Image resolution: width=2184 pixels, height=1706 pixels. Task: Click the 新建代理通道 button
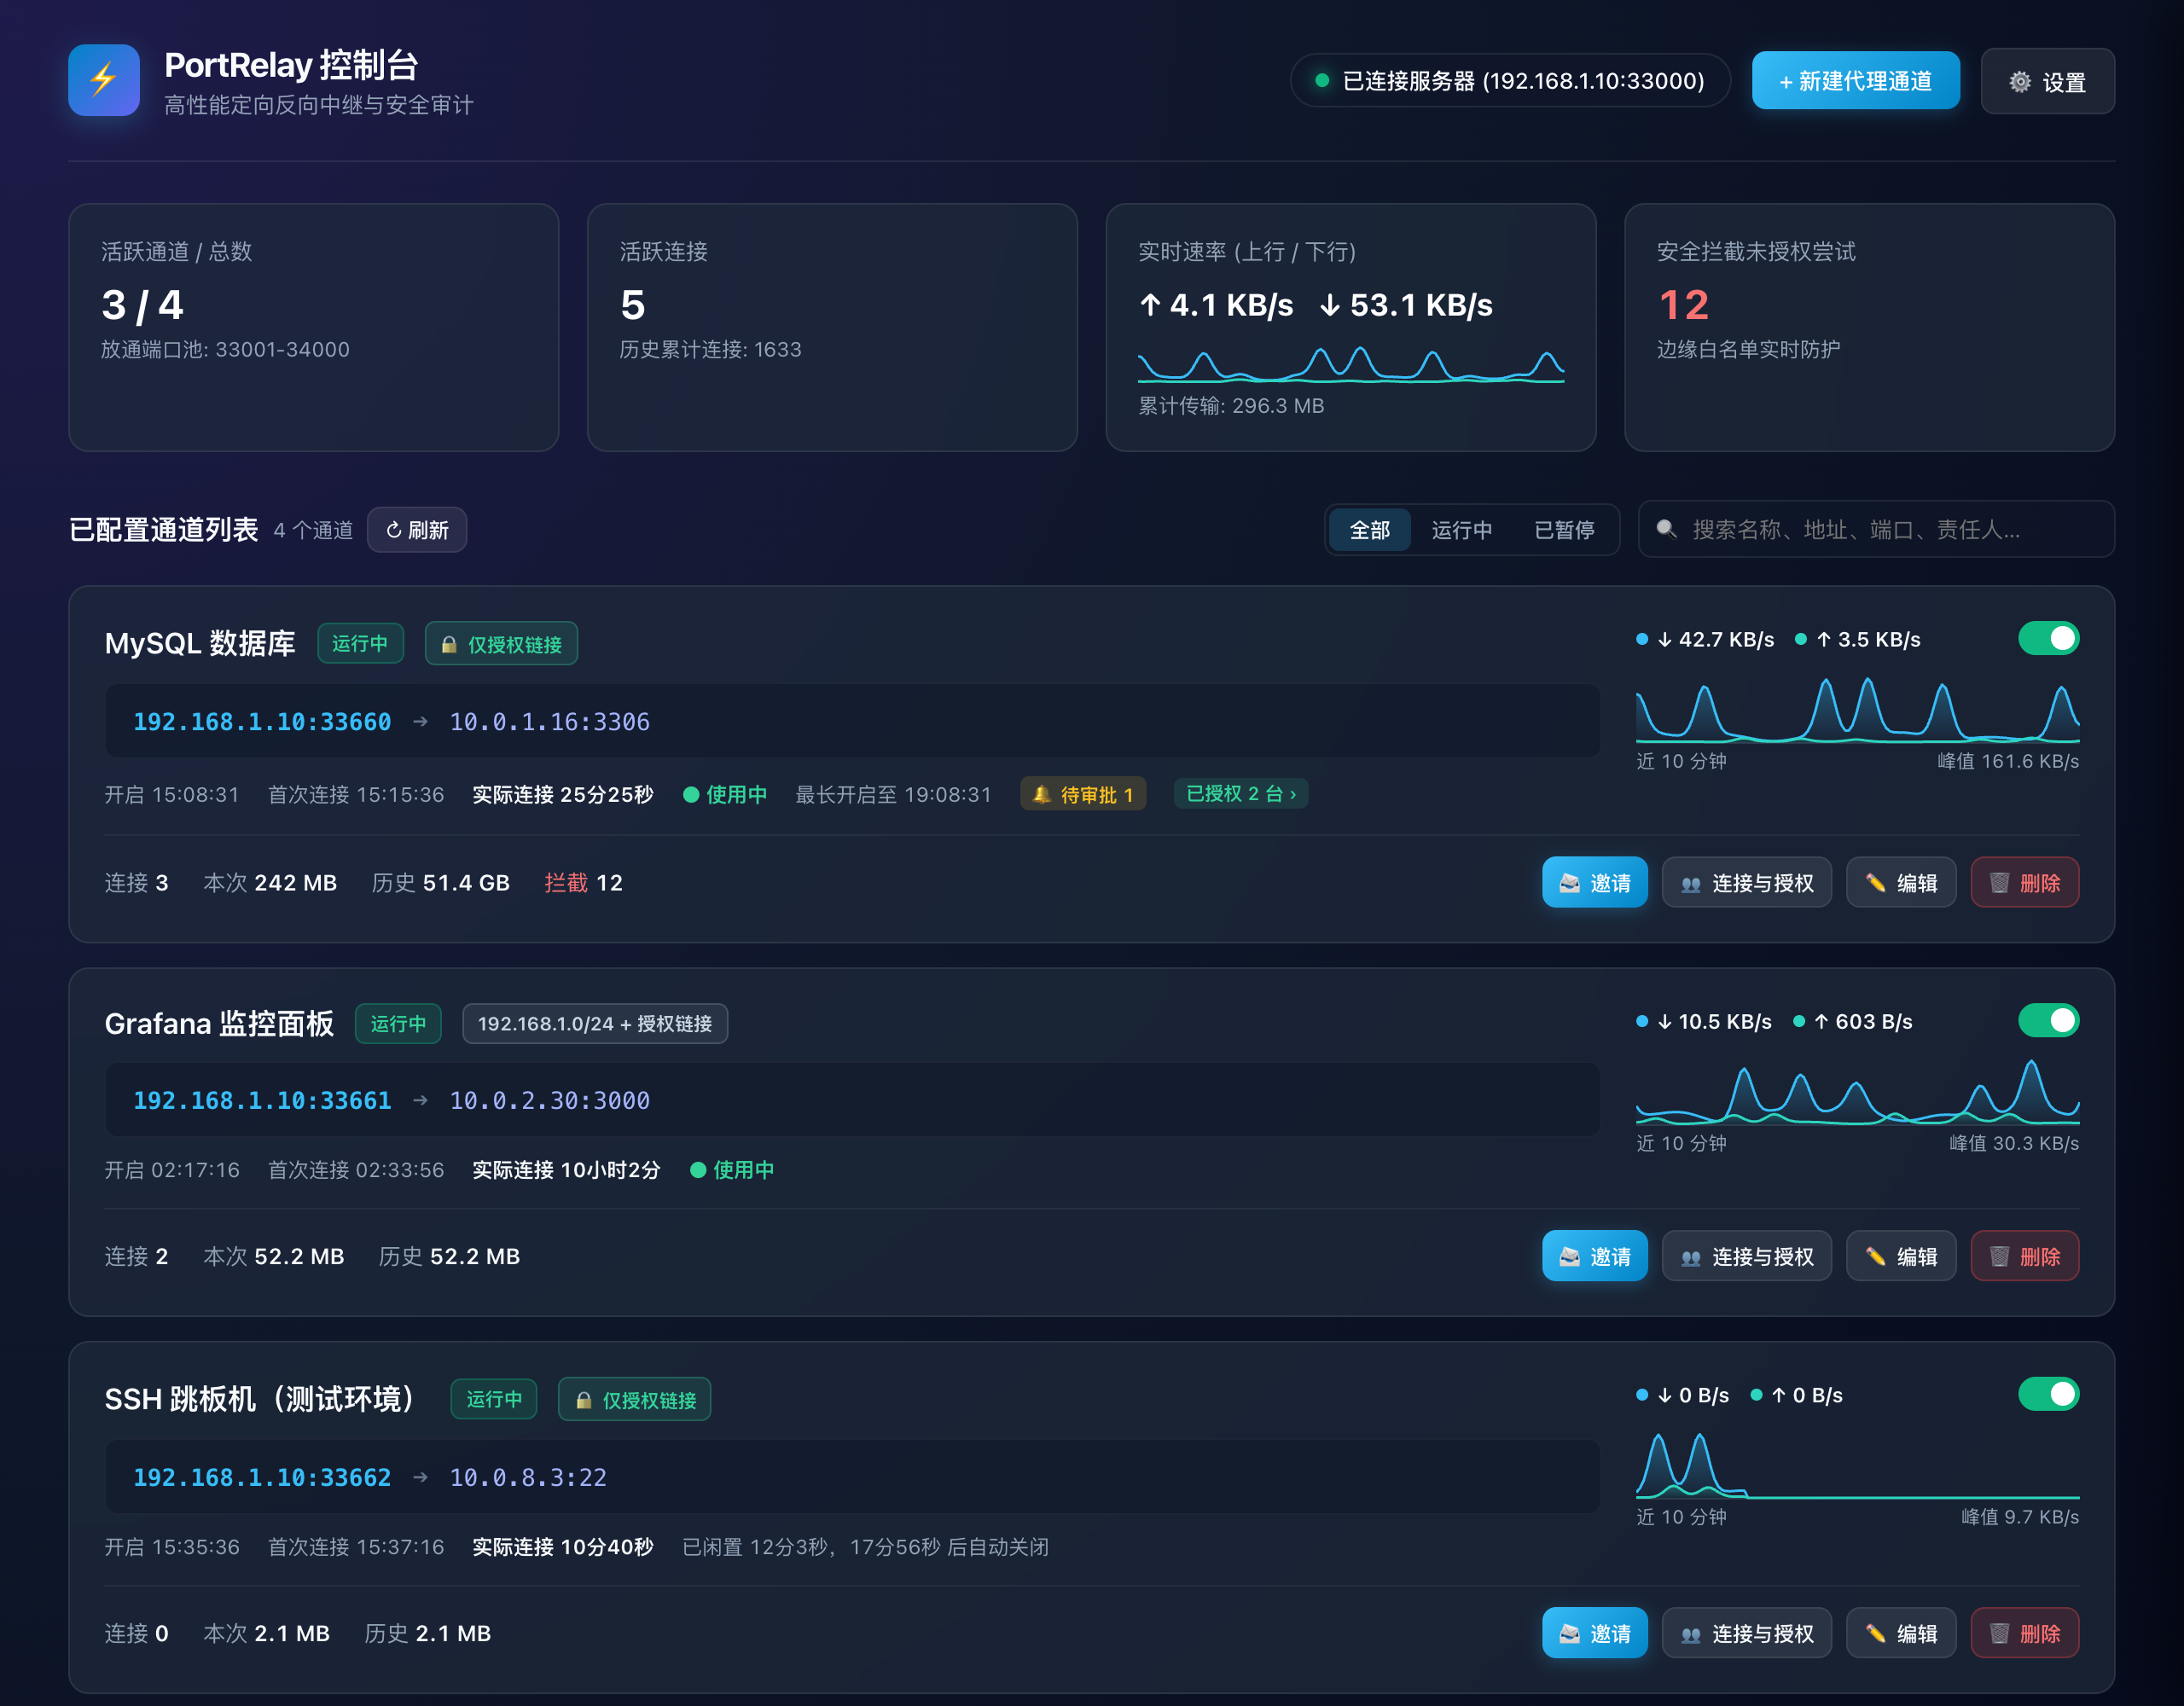(x=1855, y=81)
